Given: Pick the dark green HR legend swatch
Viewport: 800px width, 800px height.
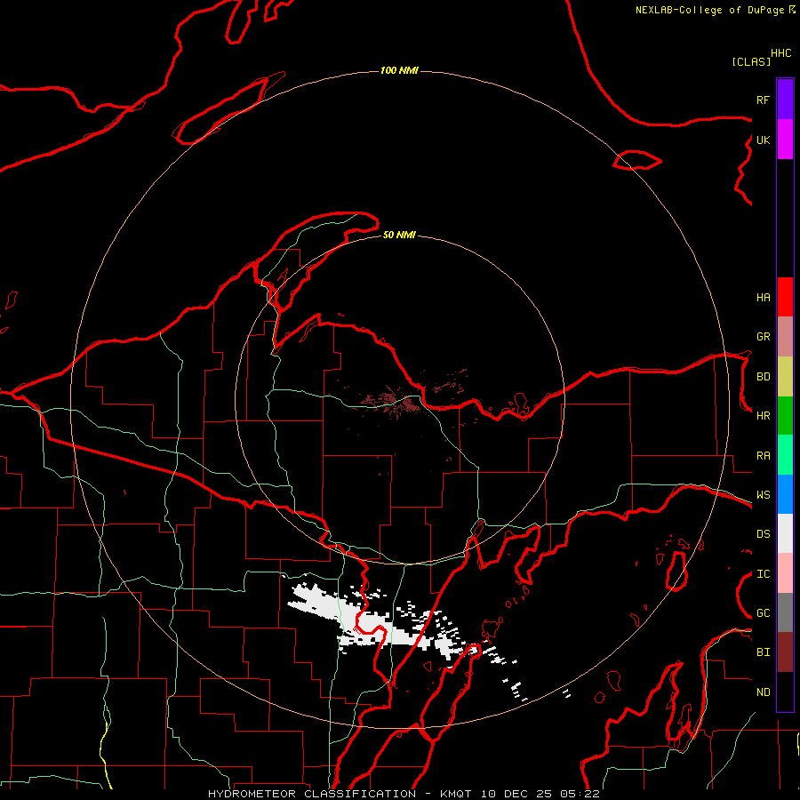Looking at the screenshot, I should 785,416.
